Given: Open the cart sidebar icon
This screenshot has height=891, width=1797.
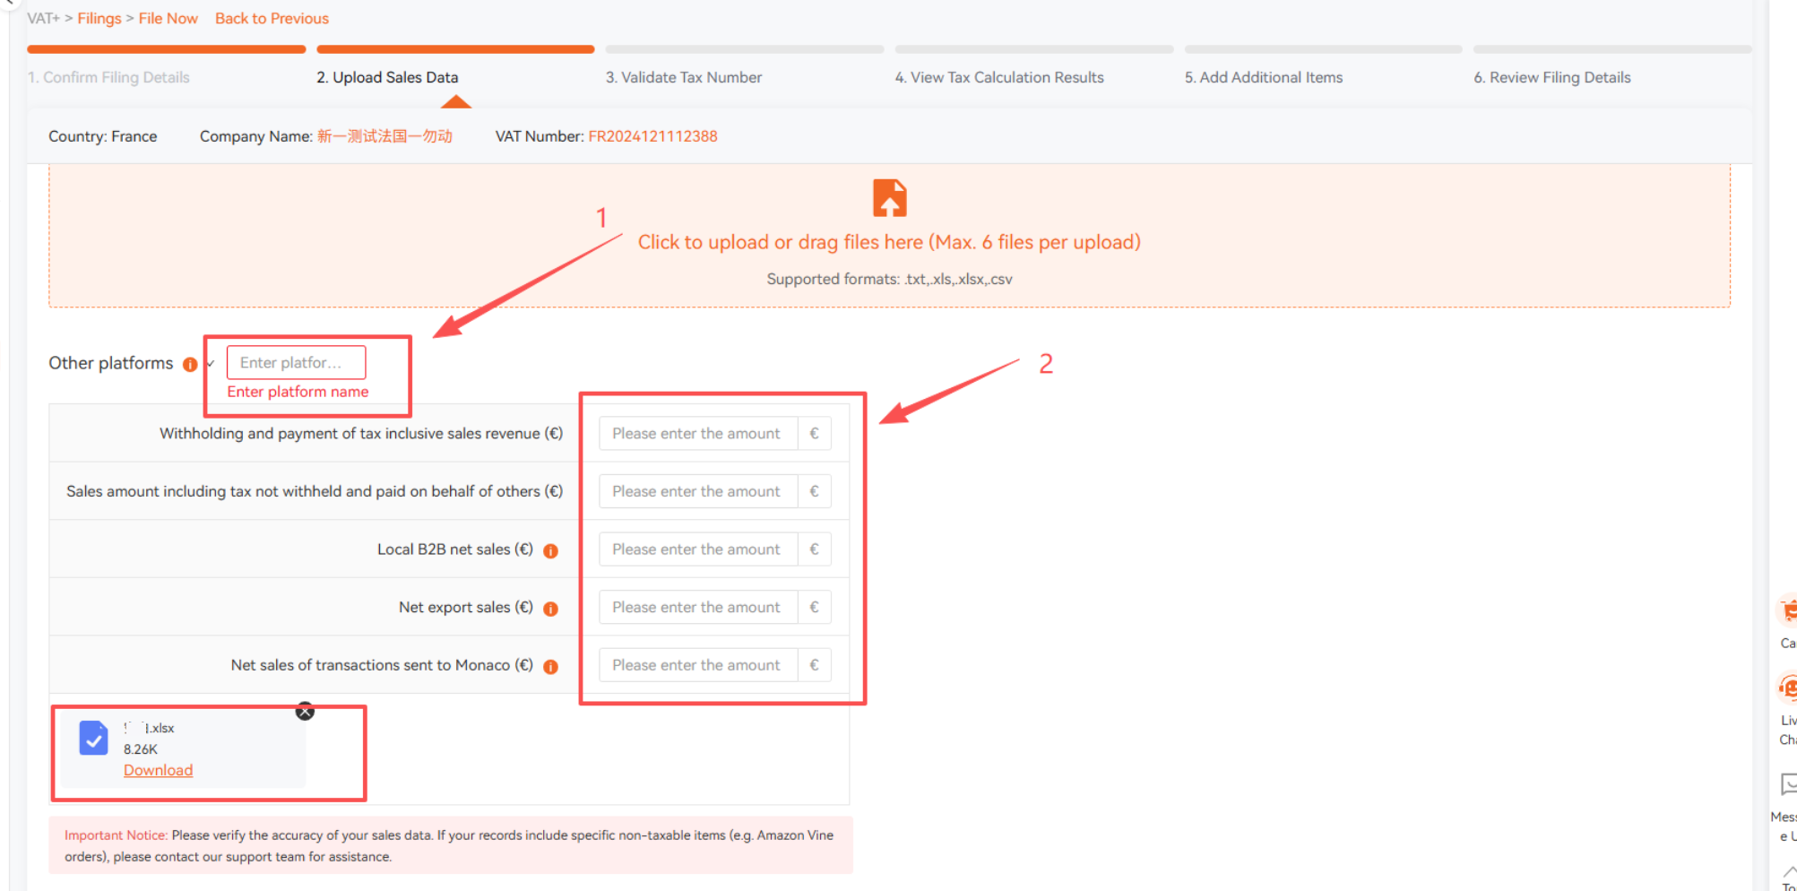Looking at the screenshot, I should 1788,611.
